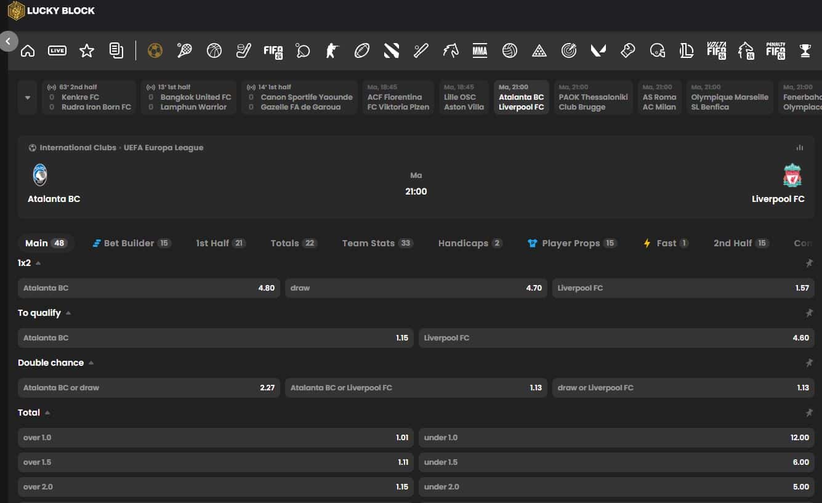
Task: Select the Dota 2 esports icon
Action: coord(392,50)
